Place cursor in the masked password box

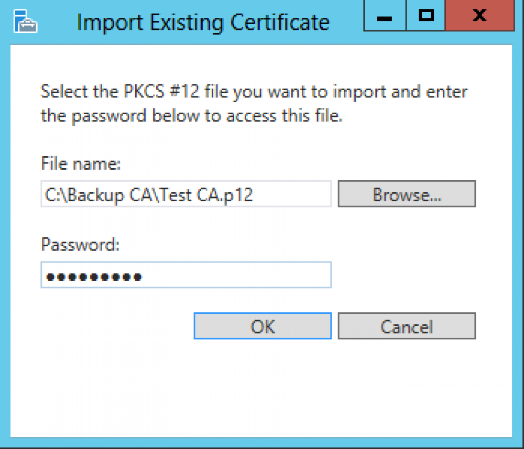pos(185,275)
